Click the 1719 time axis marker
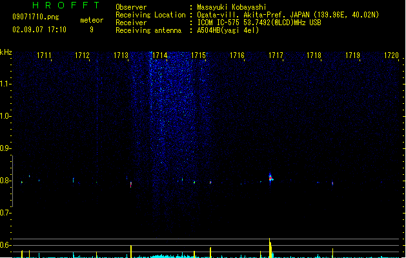Viewport: 406px width, 258px height. pos(352,55)
